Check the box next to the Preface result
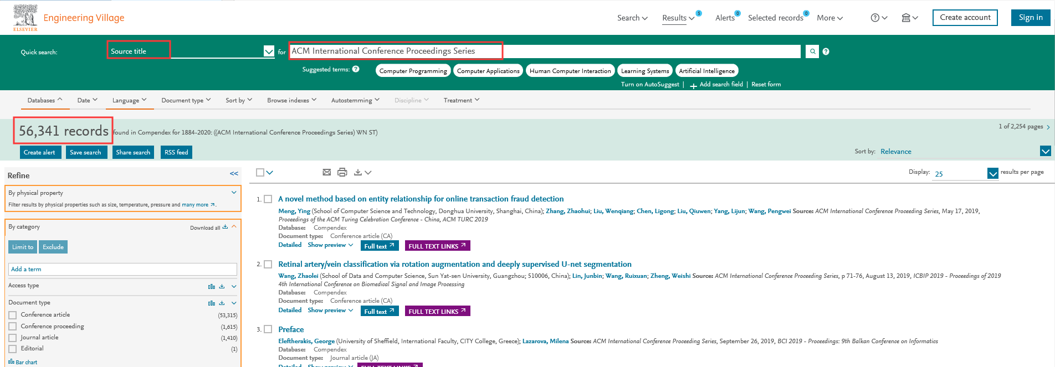Viewport: 1055px width, 367px height. click(x=268, y=329)
